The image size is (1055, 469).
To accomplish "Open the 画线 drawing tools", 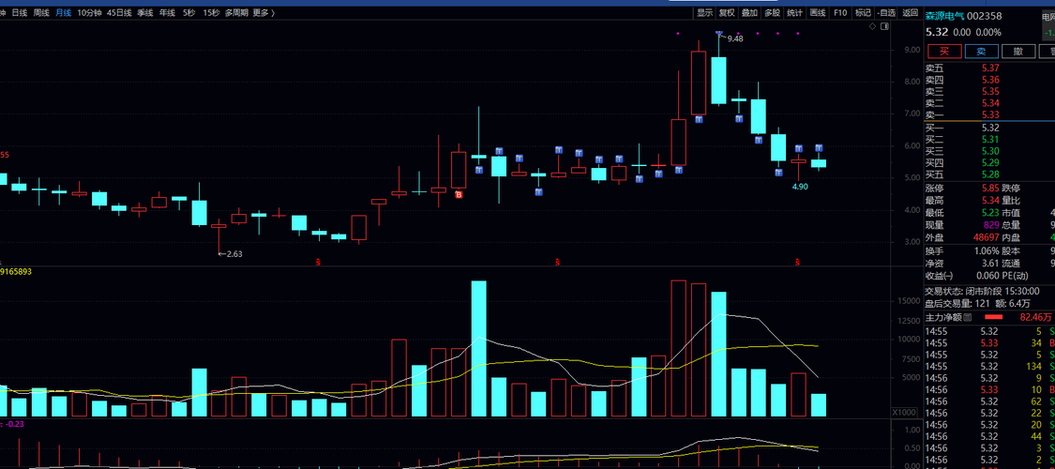I will coord(818,12).
